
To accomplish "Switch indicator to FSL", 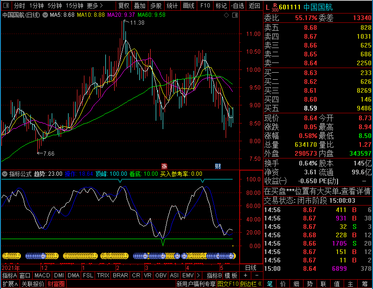I will [x=88, y=275].
